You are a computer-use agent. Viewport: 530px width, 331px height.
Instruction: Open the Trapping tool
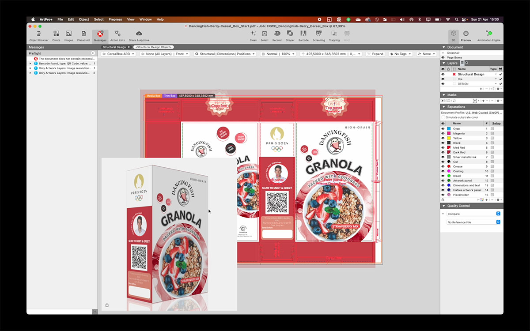(334, 35)
